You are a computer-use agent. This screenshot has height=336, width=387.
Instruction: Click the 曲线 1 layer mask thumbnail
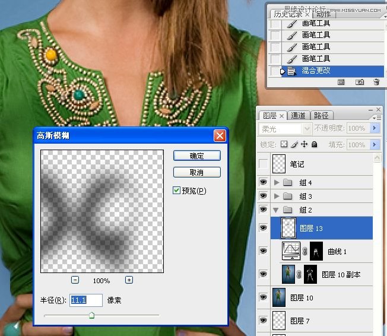316,251
